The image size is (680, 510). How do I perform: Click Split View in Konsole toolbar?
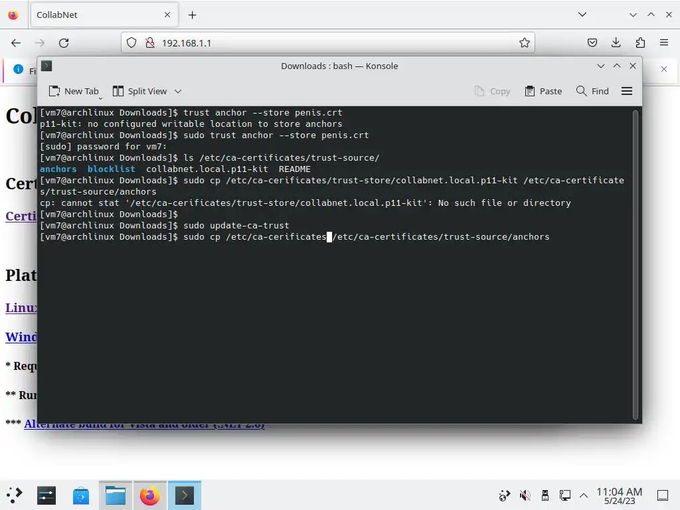click(x=139, y=91)
